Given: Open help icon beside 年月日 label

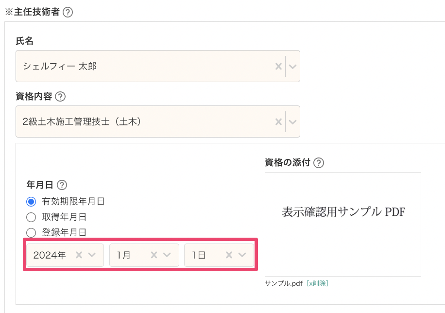Looking at the screenshot, I should point(62,185).
